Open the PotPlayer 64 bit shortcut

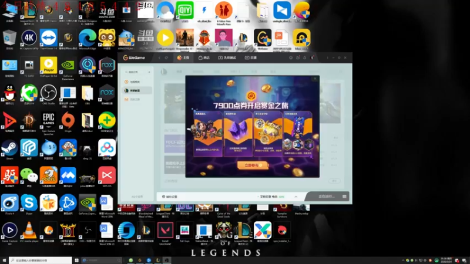click(49, 67)
